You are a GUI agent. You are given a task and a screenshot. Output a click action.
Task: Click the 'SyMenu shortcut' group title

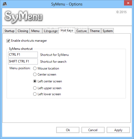point(21,49)
